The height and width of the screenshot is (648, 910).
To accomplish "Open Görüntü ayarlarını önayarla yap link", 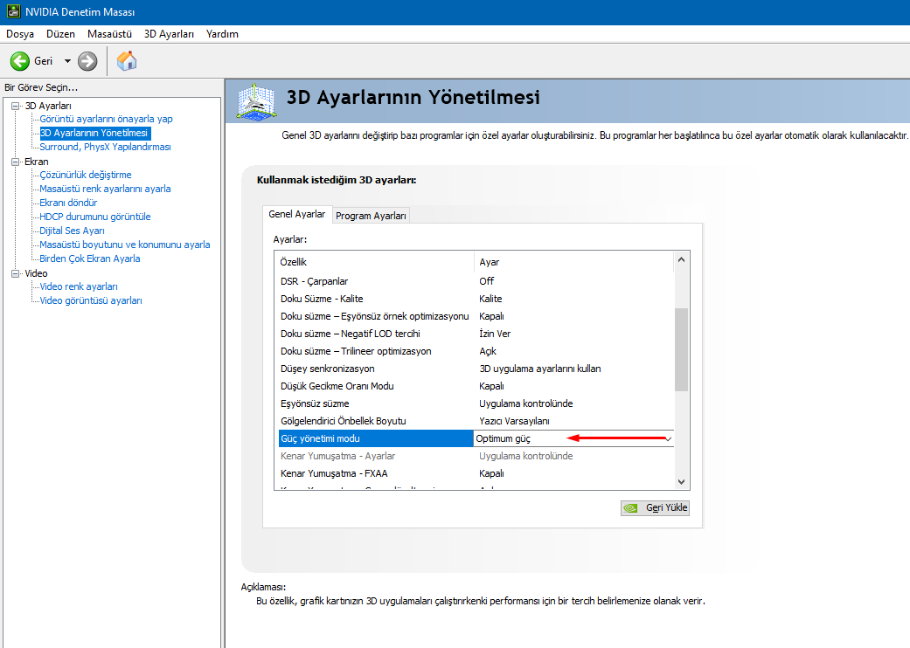I will pyautogui.click(x=106, y=119).
